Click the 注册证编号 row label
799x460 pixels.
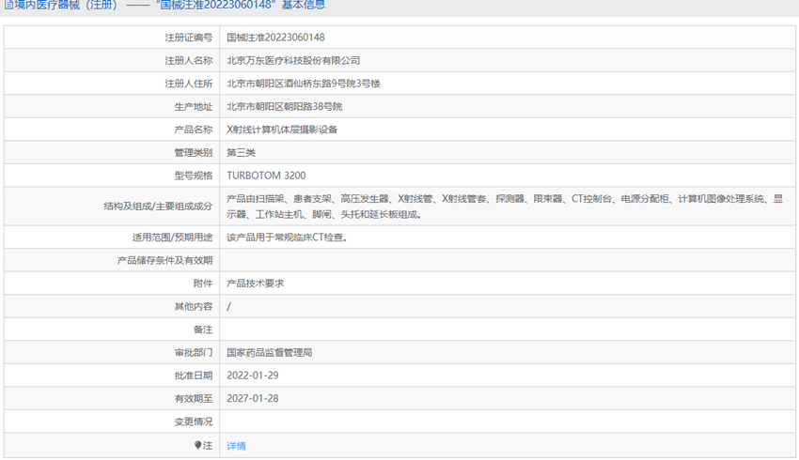tap(189, 38)
